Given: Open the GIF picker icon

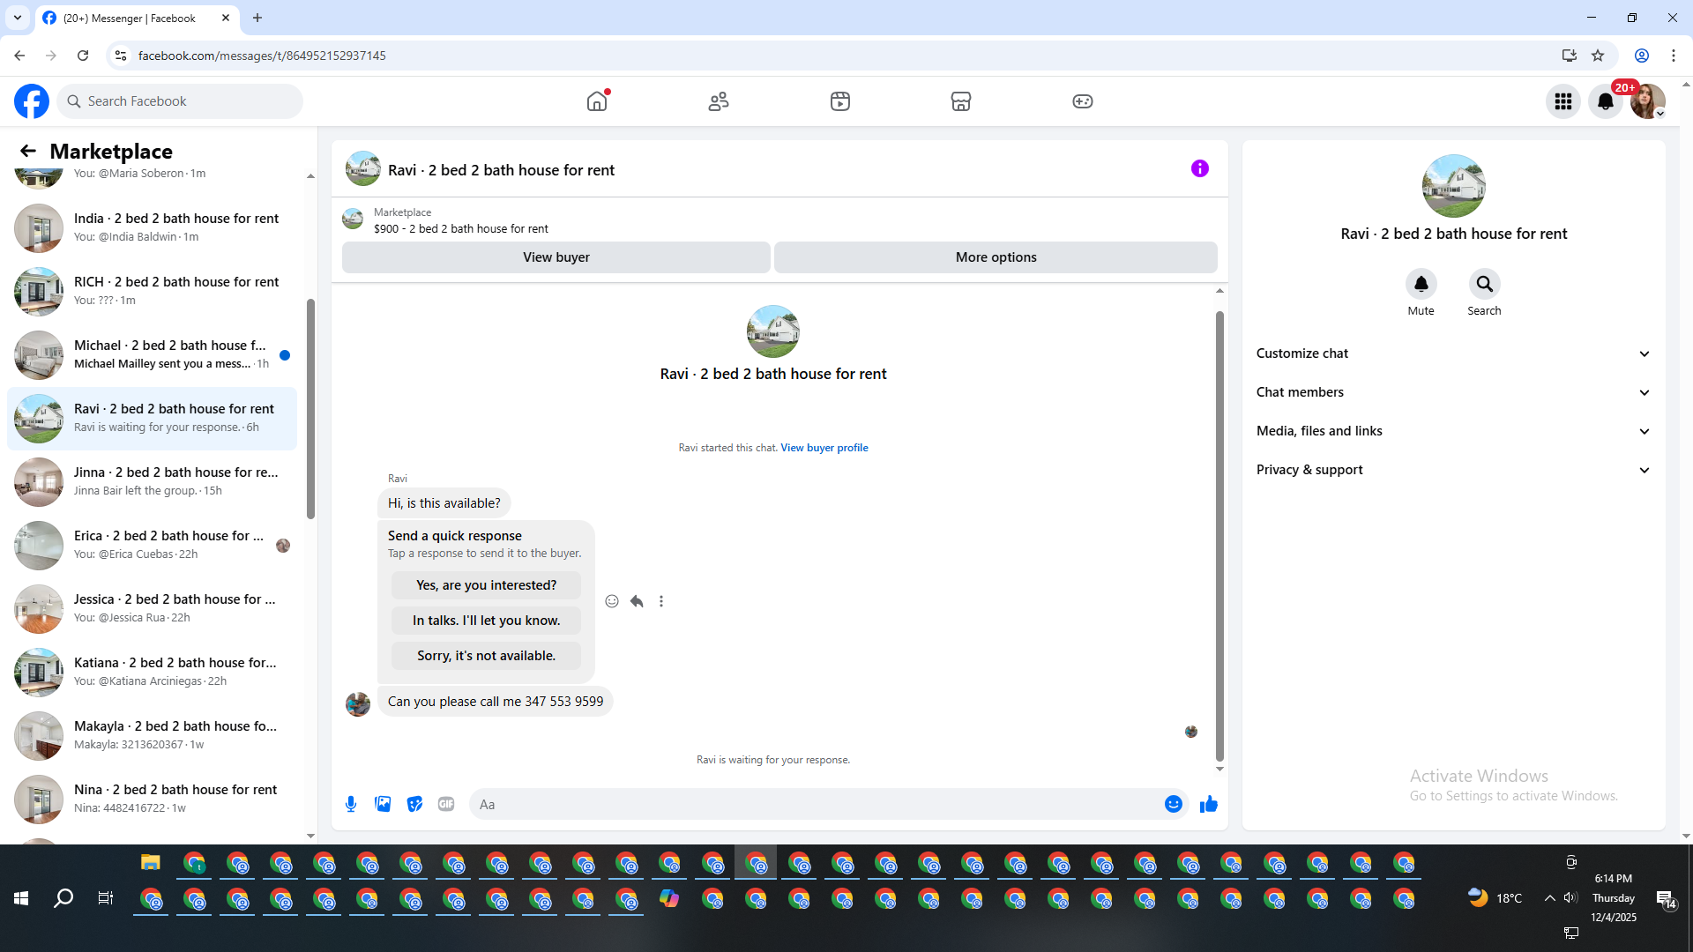Looking at the screenshot, I should (x=446, y=804).
